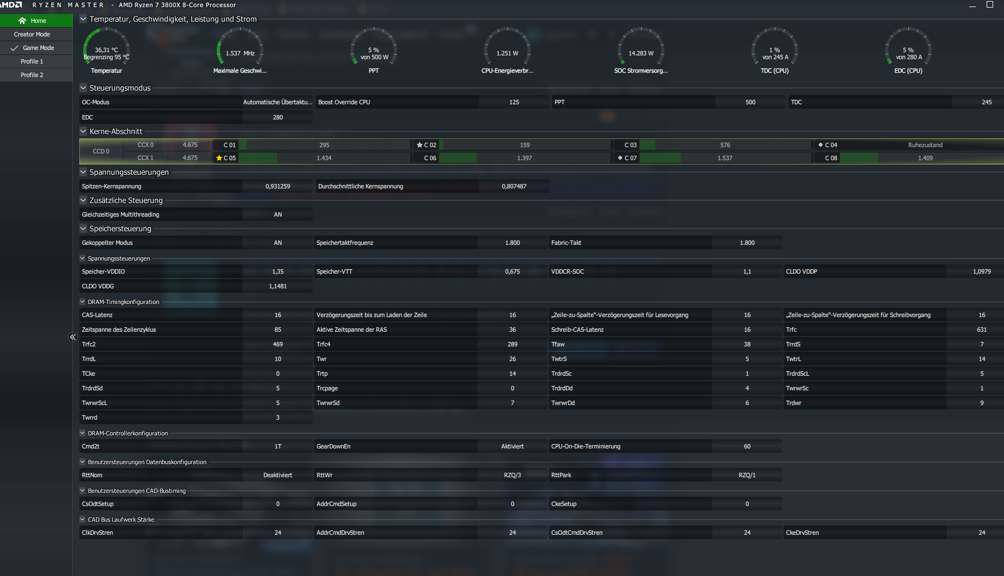Click the checkmark icon beside Game Mode
Viewport: 1004px width, 576px height.
tap(14, 48)
